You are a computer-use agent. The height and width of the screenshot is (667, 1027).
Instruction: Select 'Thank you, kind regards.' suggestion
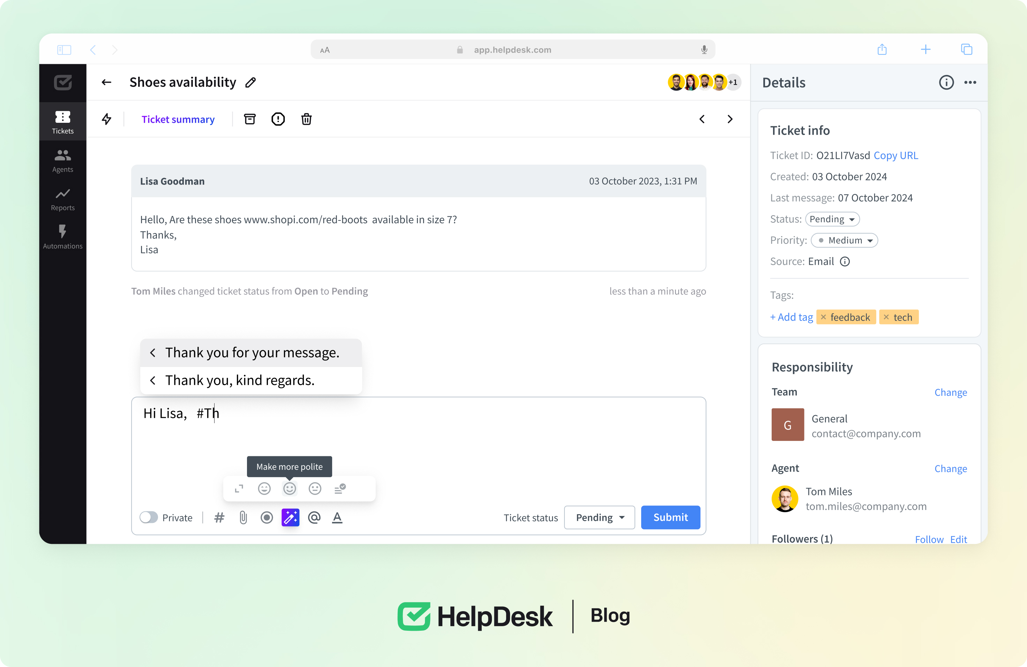tap(240, 380)
